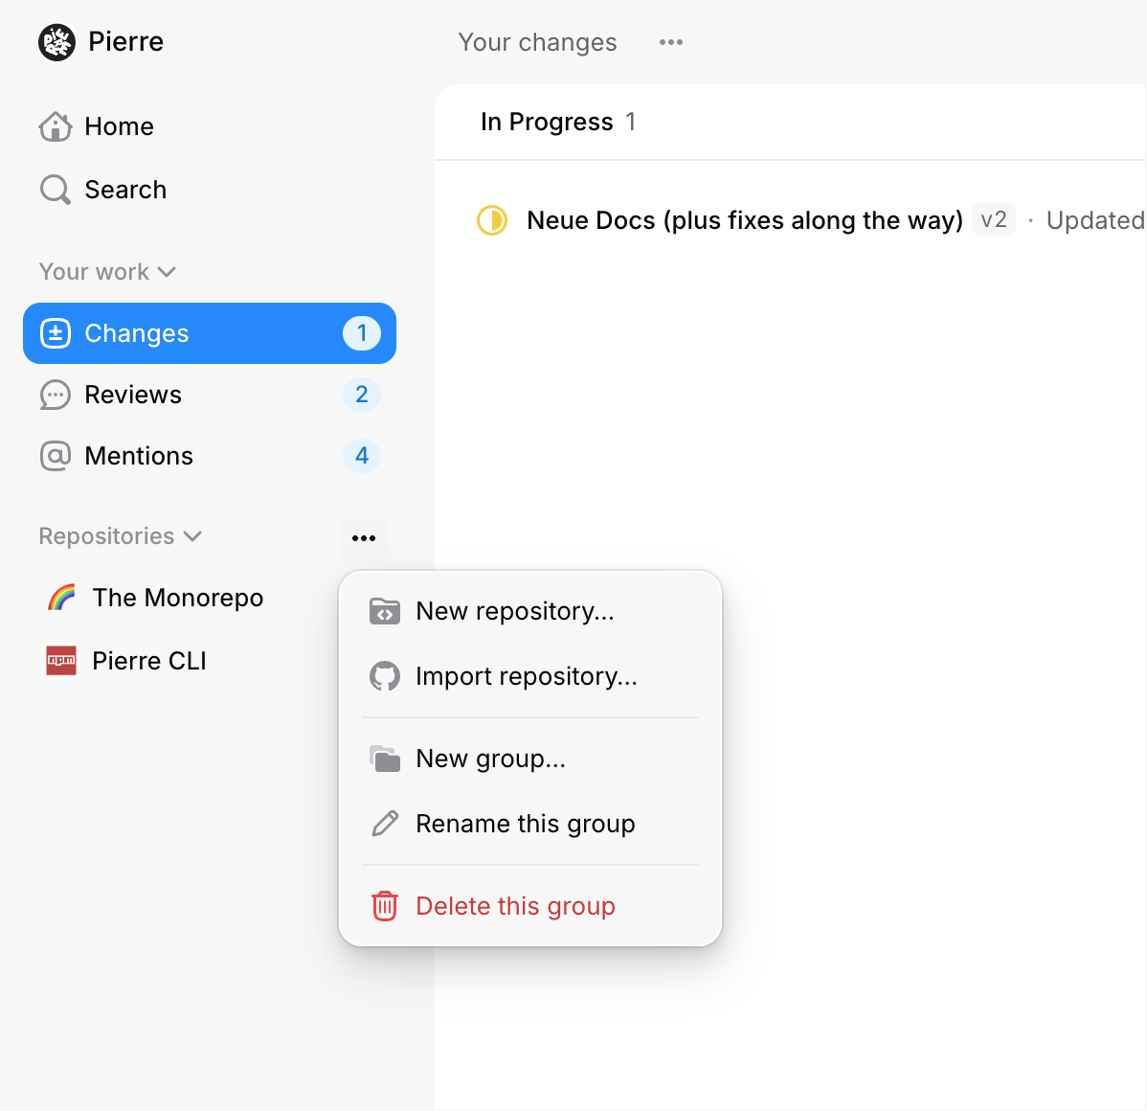
Task: Click the Reviews speech bubble icon
Action: click(x=56, y=395)
